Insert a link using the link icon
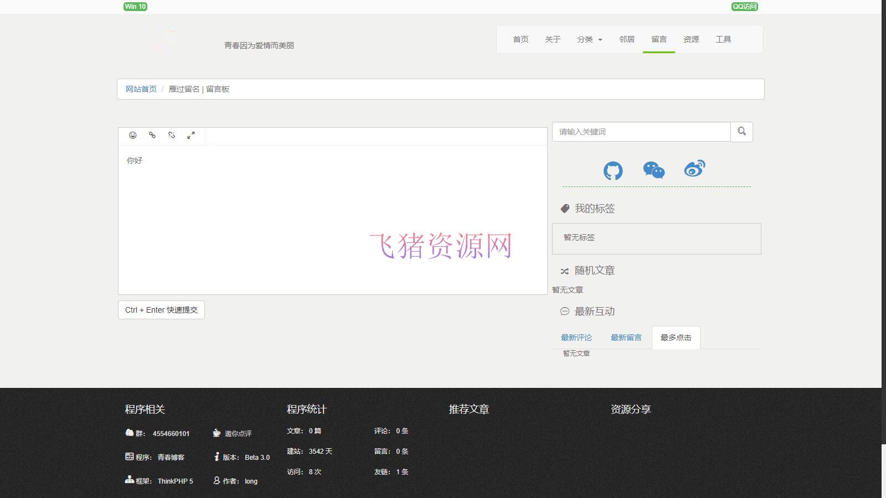Viewport: 886px width, 498px height. point(152,135)
